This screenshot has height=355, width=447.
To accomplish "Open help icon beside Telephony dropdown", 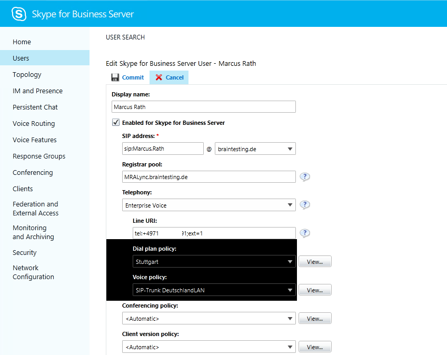I will [304, 204].
